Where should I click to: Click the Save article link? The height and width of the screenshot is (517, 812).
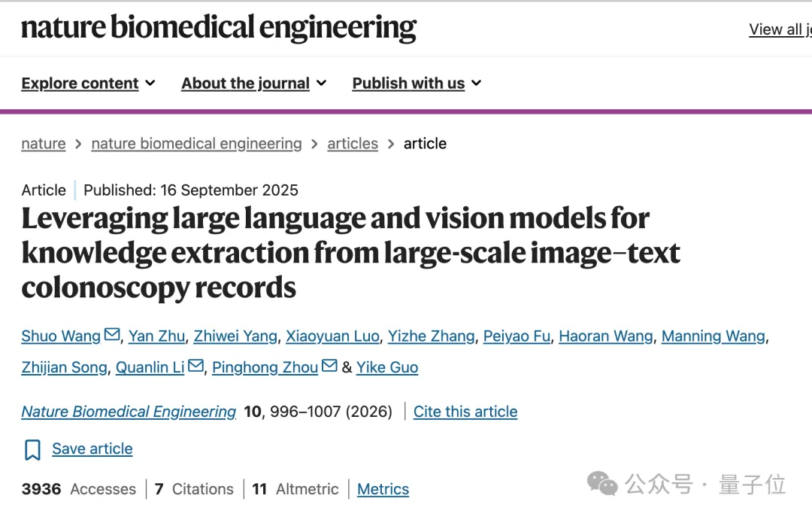pyautogui.click(x=92, y=449)
